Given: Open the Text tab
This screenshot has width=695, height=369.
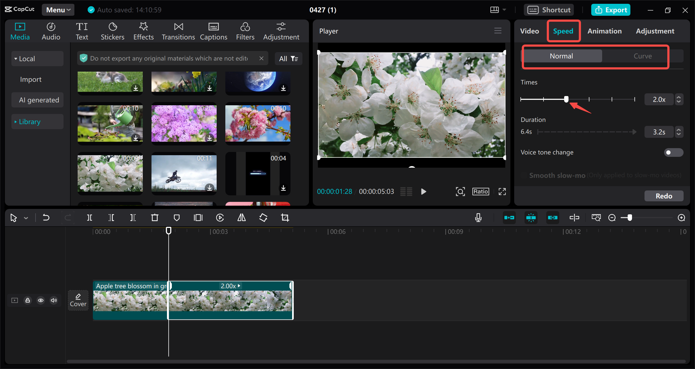Looking at the screenshot, I should coord(82,31).
